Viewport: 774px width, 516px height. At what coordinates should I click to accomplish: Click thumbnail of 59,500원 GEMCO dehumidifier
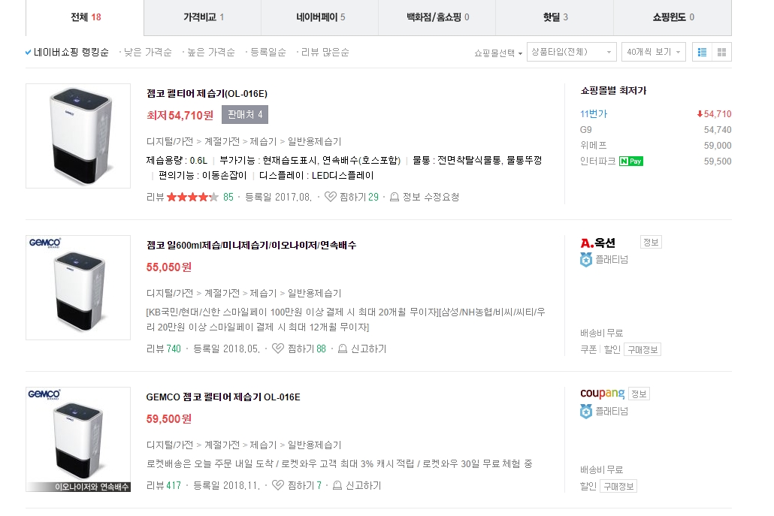(78, 439)
